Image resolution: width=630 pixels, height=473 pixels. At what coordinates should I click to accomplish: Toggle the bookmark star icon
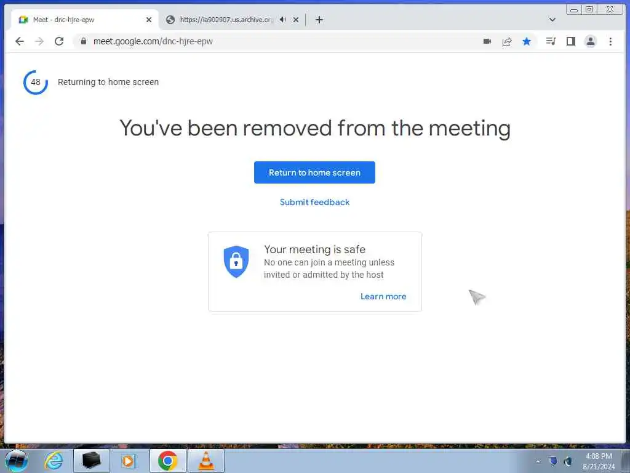527,41
